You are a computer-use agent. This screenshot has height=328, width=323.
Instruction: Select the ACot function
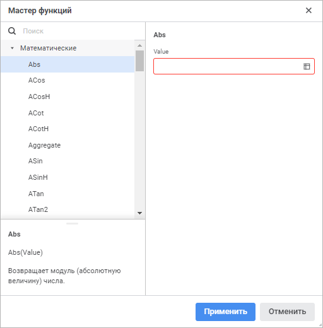[68, 113]
